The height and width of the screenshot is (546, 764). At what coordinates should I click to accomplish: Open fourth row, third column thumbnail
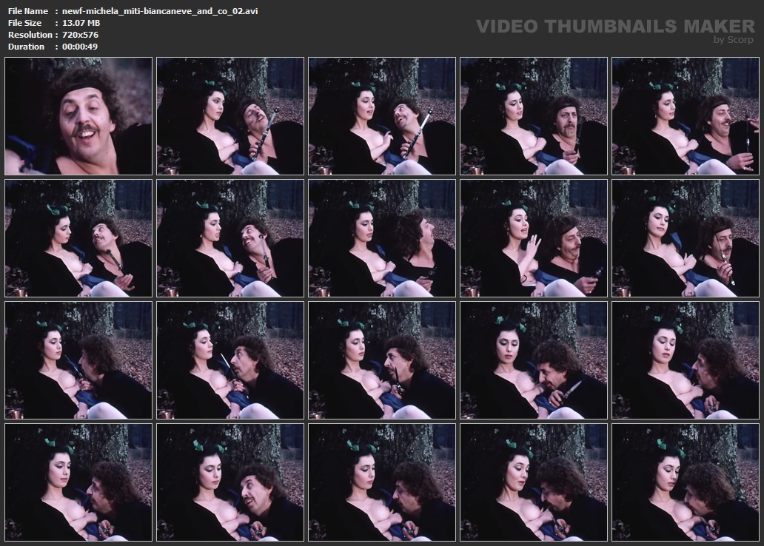click(382, 482)
